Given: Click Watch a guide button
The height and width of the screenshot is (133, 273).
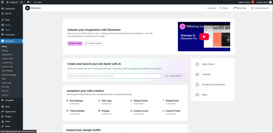Looking at the screenshot, I should point(93,43).
